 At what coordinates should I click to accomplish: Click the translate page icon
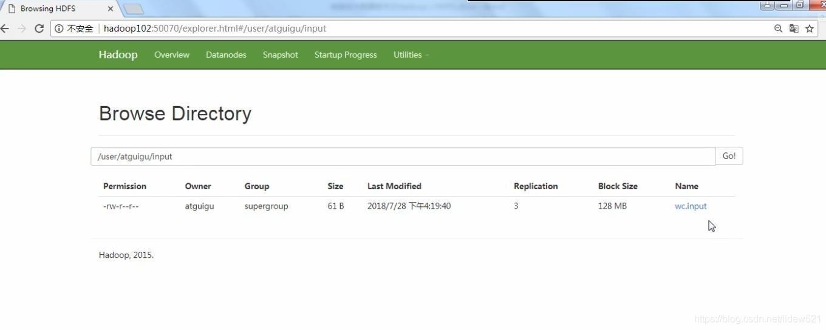tap(794, 29)
